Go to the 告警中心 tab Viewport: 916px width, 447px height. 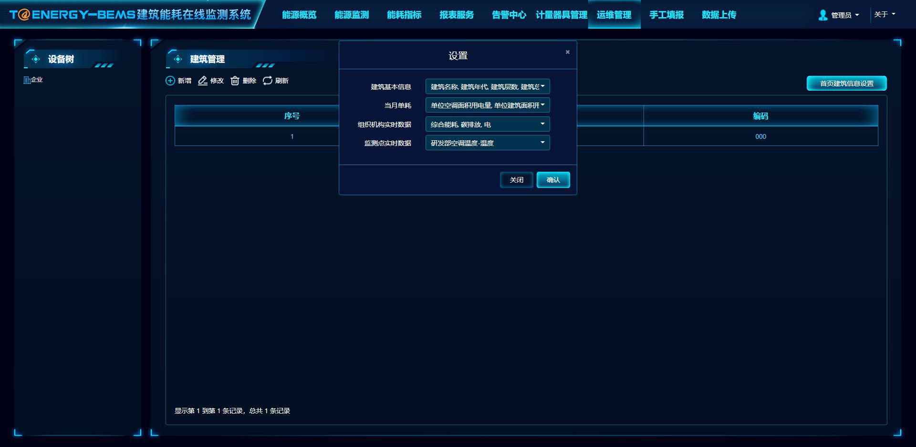coord(509,15)
